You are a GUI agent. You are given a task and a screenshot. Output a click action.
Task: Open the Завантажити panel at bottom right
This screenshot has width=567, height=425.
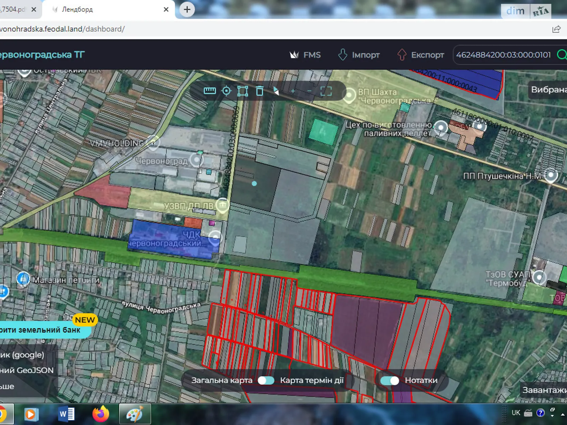(x=544, y=390)
